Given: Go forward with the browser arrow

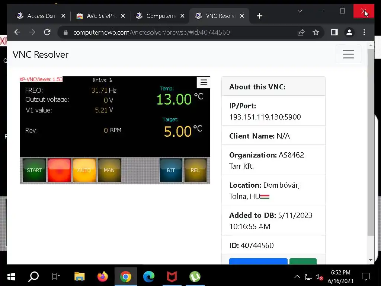Looking at the screenshot, I should [32, 32].
